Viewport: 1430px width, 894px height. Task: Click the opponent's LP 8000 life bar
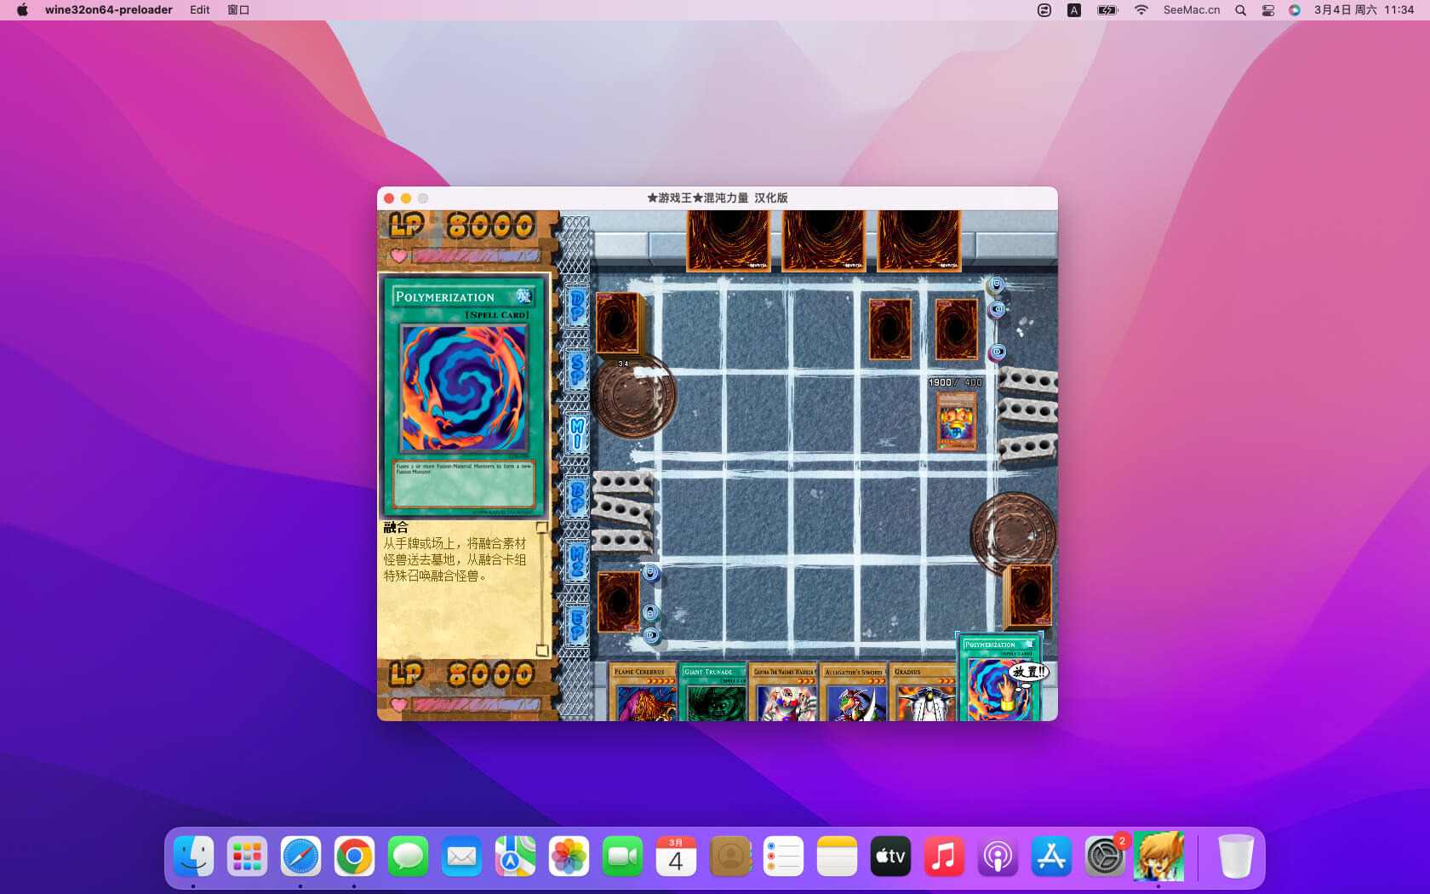(475, 255)
